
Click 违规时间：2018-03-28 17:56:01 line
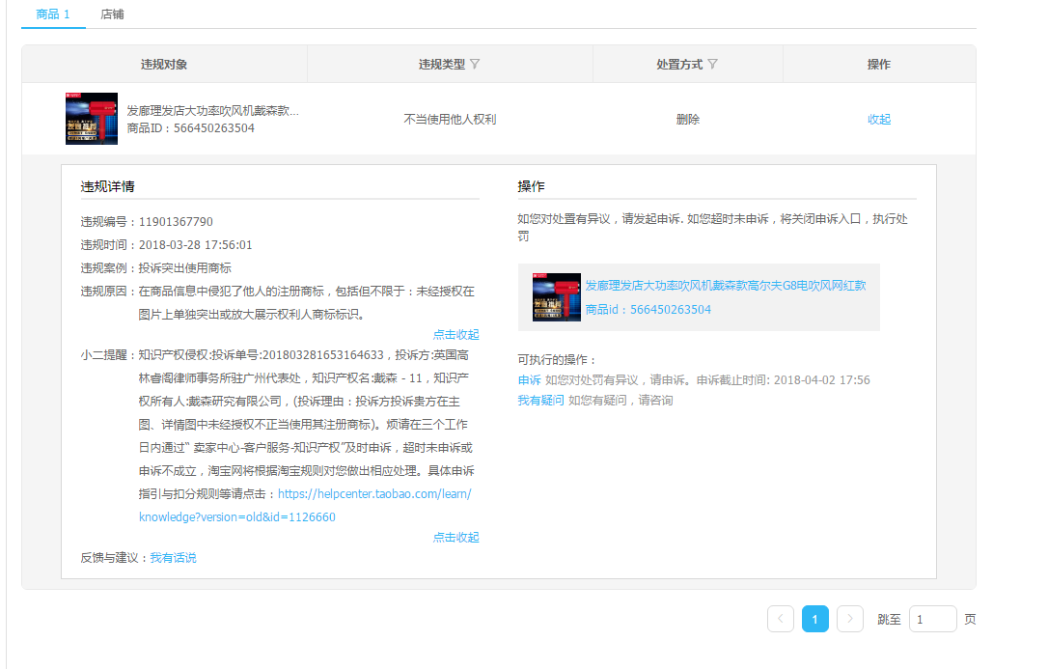(166, 244)
